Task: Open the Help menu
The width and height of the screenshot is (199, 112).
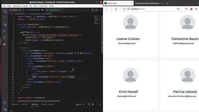Action: 51,6
